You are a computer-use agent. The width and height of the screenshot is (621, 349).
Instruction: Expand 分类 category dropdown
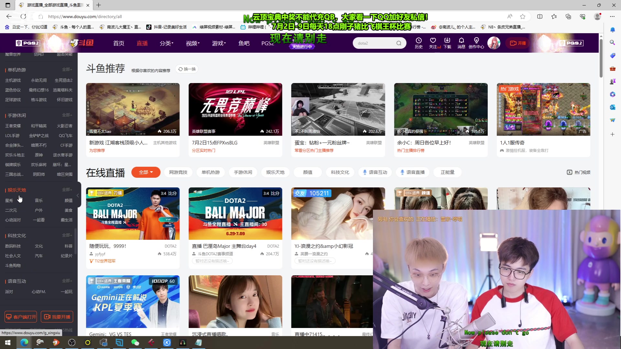pyautogui.click(x=166, y=43)
